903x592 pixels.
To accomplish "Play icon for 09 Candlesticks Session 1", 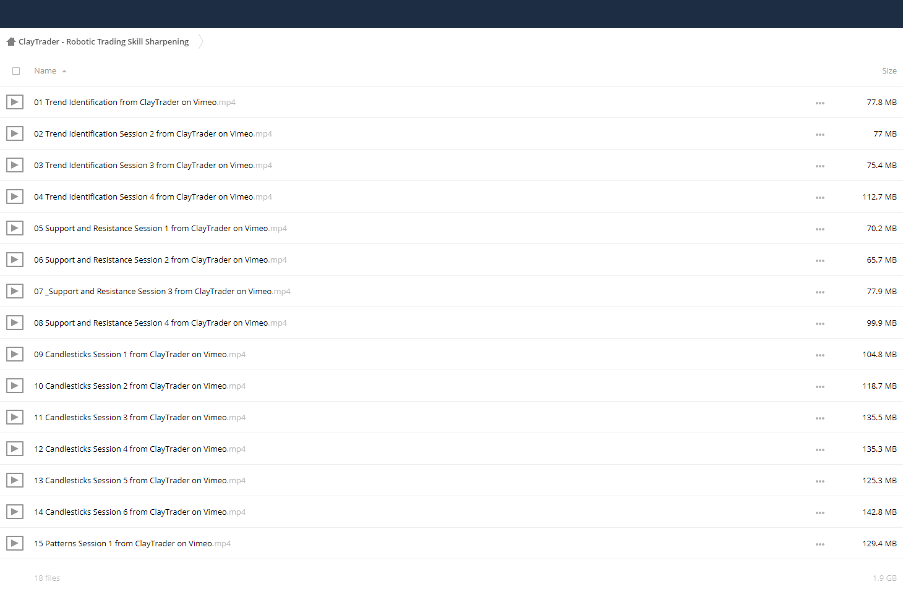I will pos(15,354).
